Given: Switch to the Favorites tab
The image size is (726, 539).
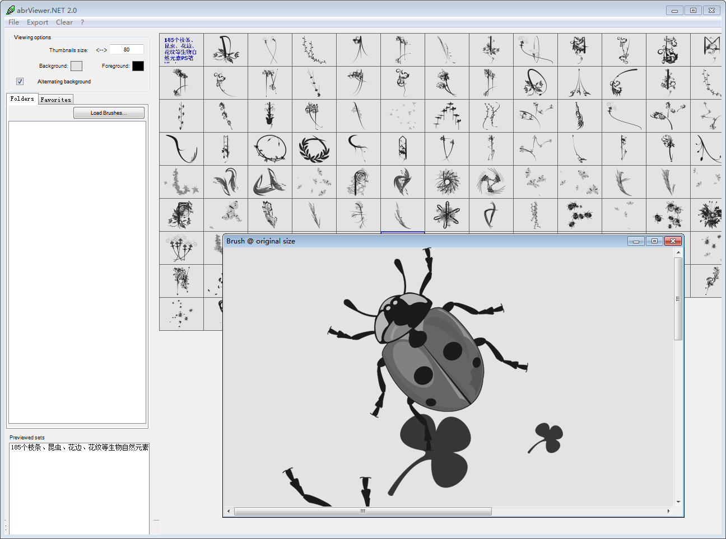Looking at the screenshot, I should pyautogui.click(x=56, y=100).
